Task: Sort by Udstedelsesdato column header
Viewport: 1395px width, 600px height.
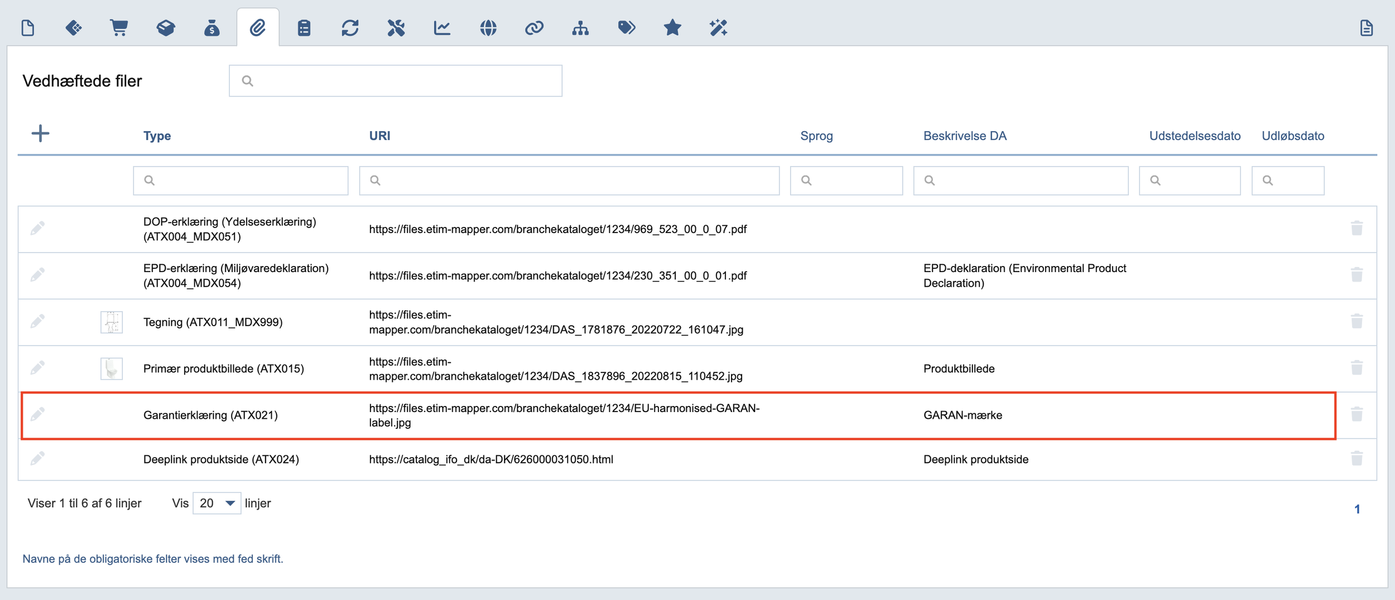Action: [x=1195, y=136]
